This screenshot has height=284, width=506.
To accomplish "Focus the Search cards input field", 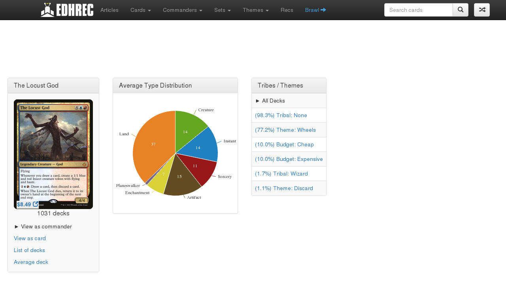I will 418,10.
